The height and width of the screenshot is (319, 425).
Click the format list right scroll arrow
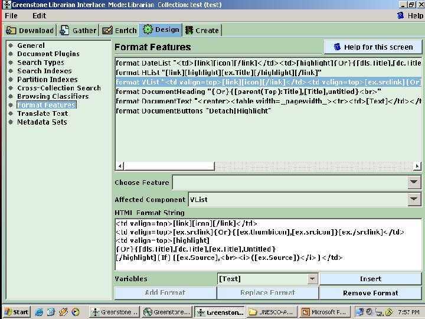[x=417, y=166]
